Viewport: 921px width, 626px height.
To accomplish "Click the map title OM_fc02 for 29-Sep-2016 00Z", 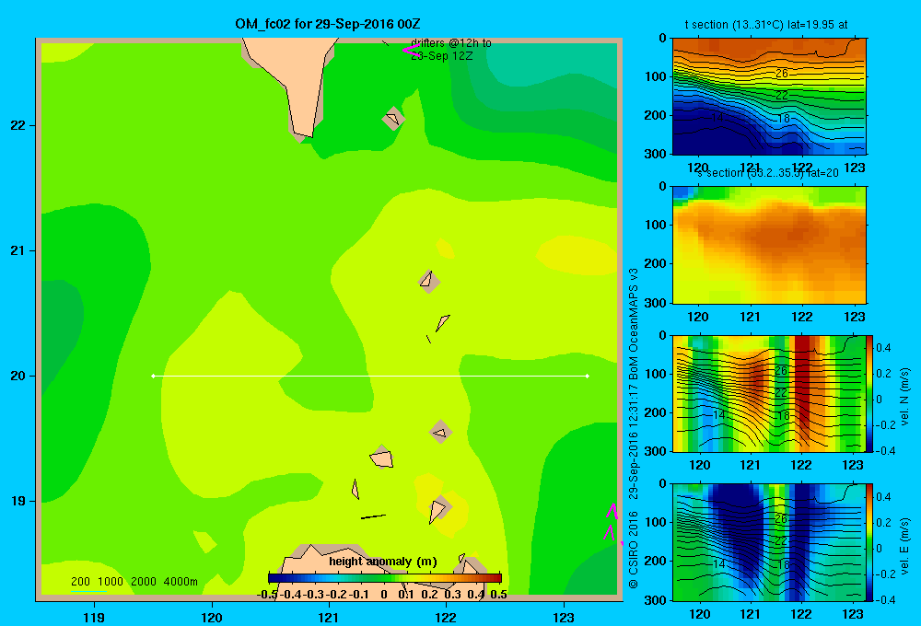I will click(x=327, y=24).
